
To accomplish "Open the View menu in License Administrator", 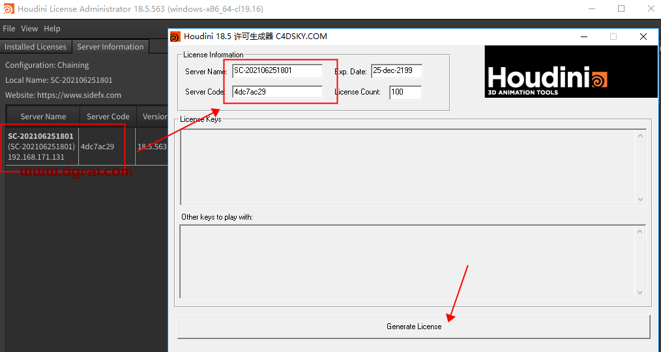I will pos(29,29).
